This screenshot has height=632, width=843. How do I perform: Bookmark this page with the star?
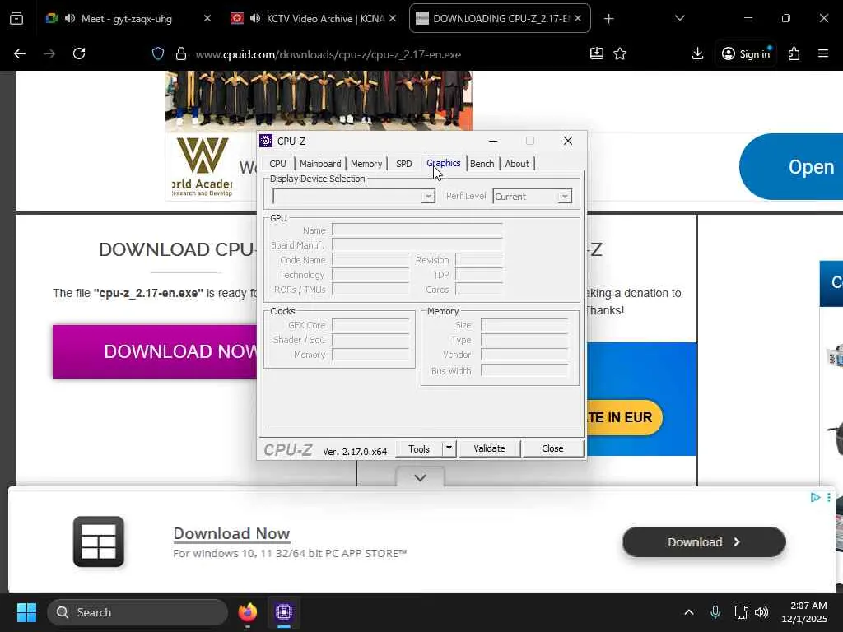620,53
